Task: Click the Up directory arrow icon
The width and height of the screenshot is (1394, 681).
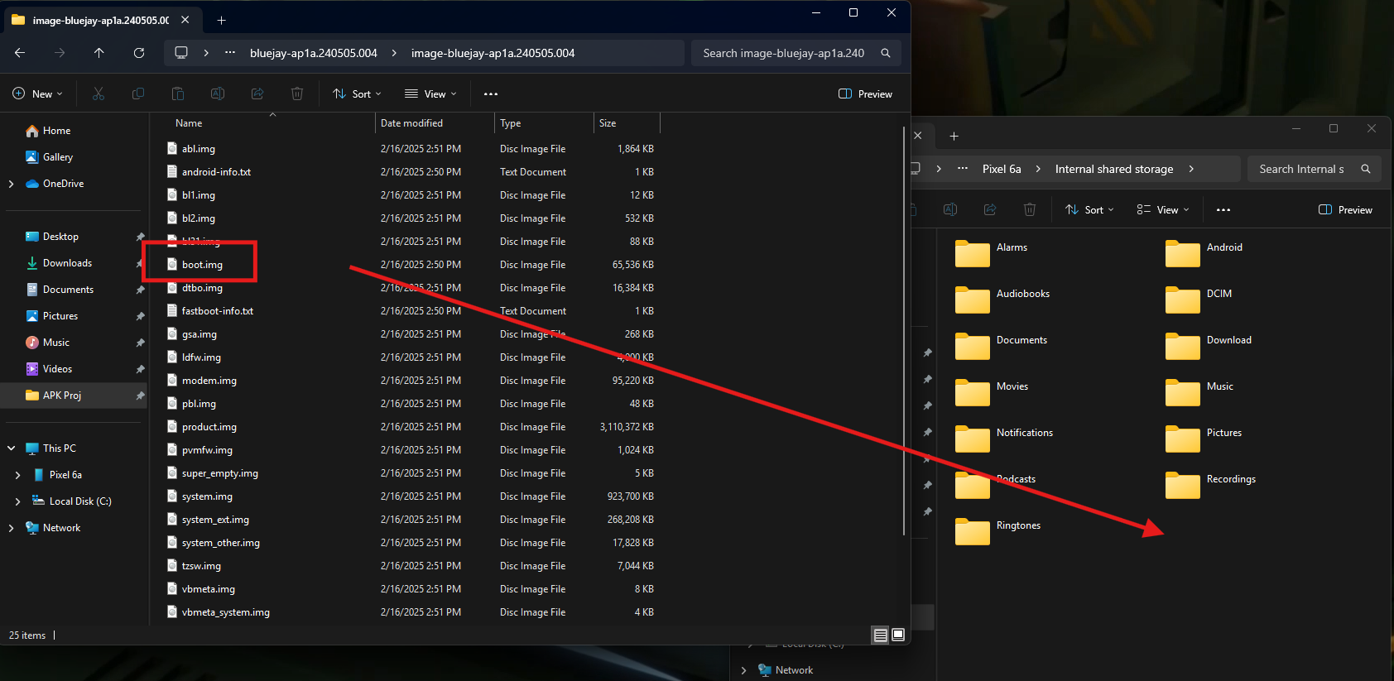Action: point(99,53)
